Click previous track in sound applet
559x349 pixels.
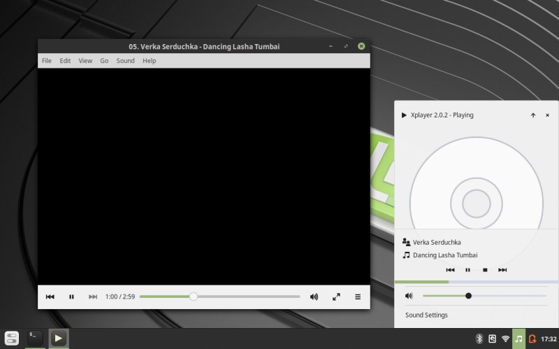(450, 270)
